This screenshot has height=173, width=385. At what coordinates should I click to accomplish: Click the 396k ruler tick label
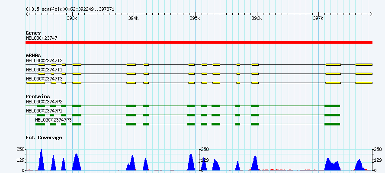pos(257,19)
